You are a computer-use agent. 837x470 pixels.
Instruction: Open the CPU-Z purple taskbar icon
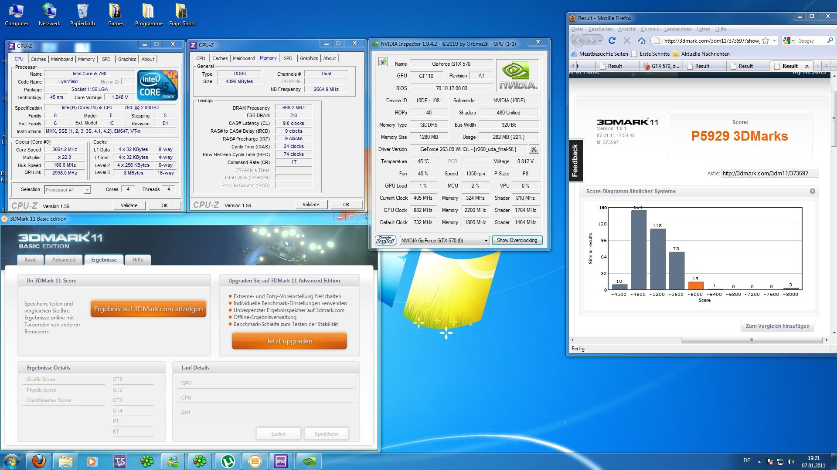281,461
